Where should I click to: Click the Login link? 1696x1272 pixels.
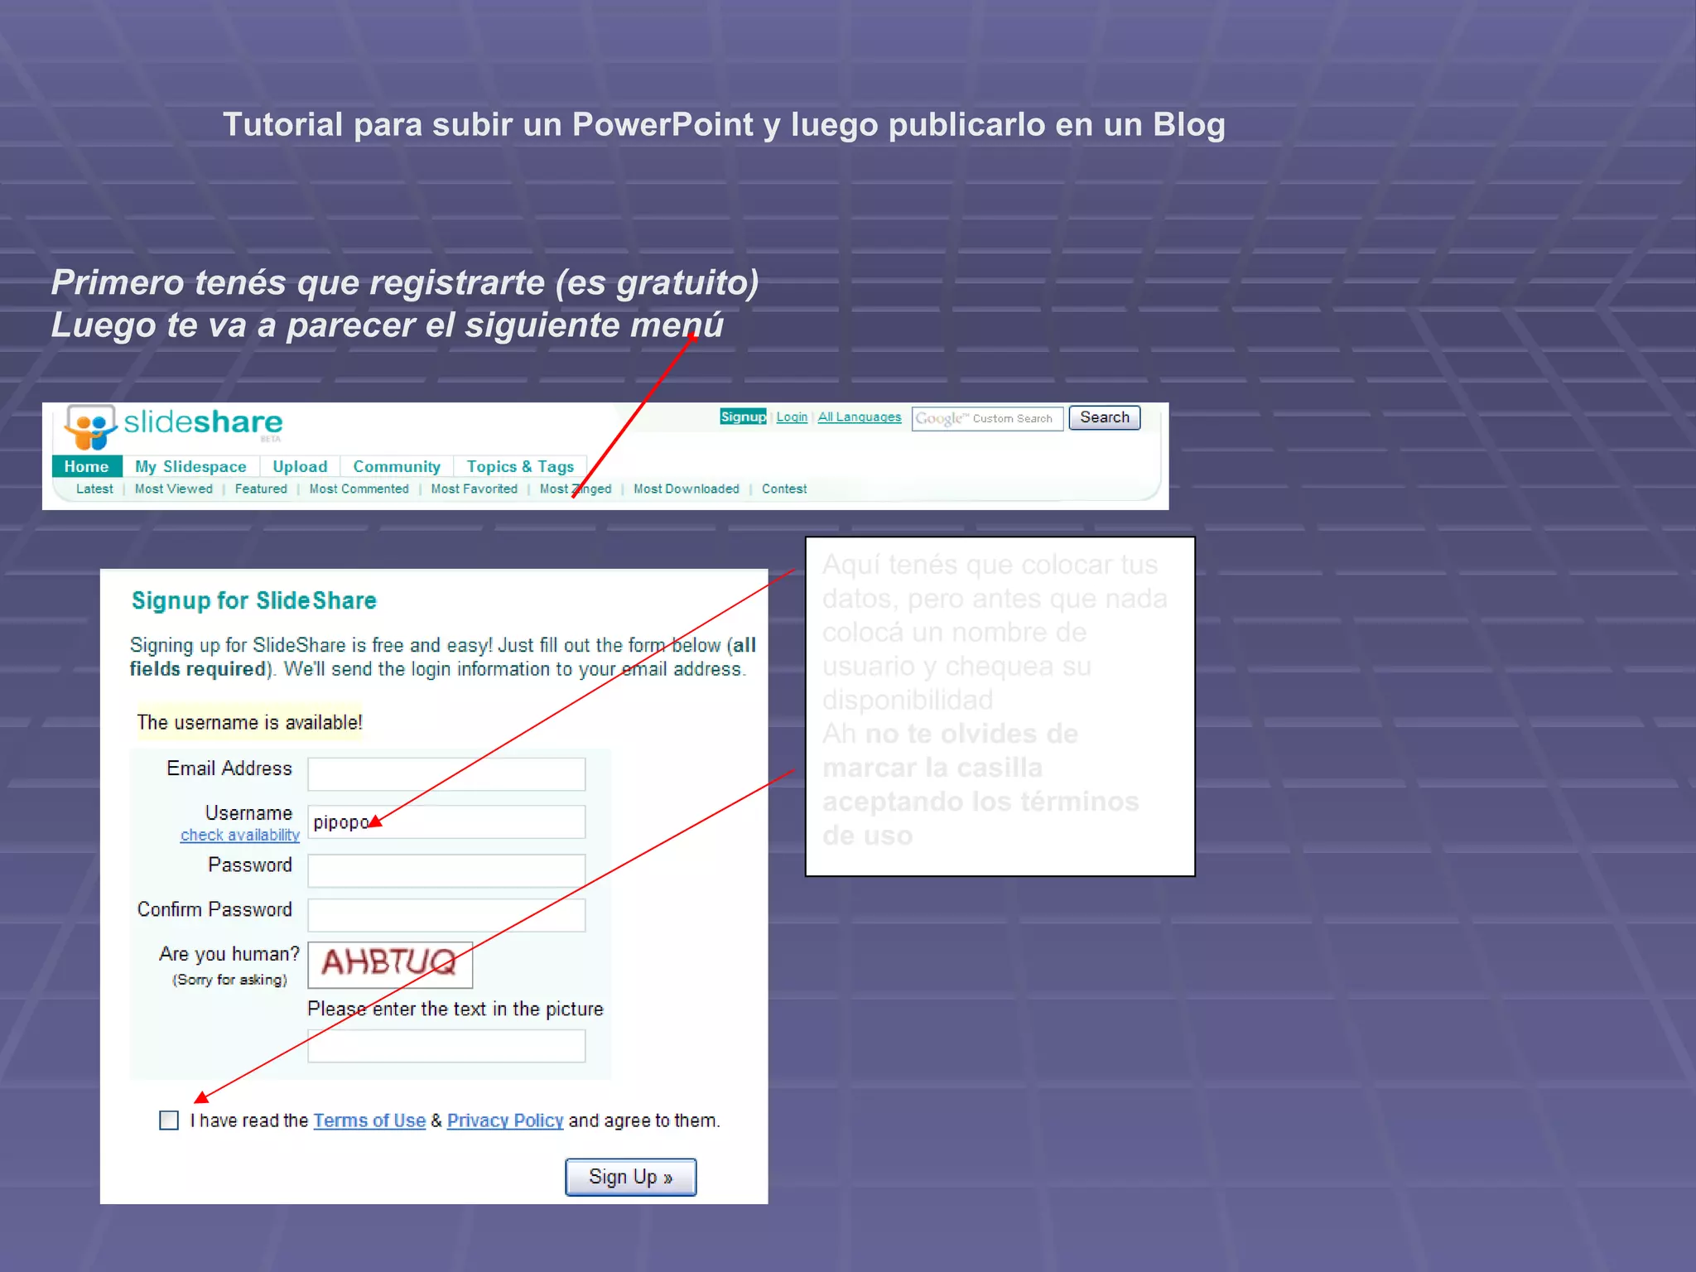coord(792,417)
